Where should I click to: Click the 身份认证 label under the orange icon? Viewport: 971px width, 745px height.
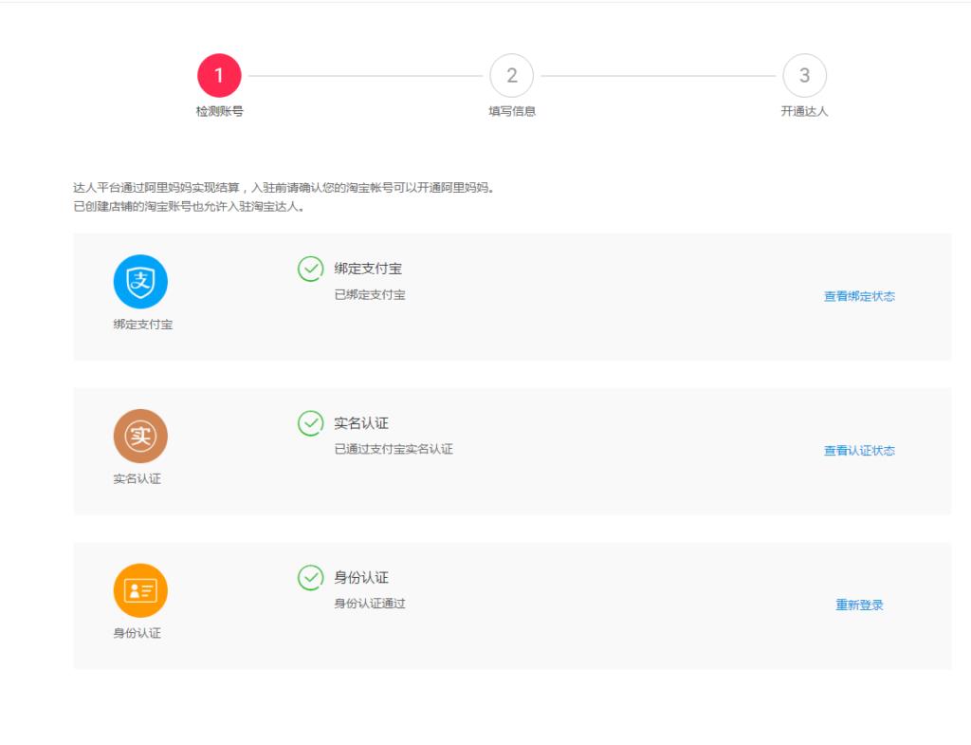point(137,633)
